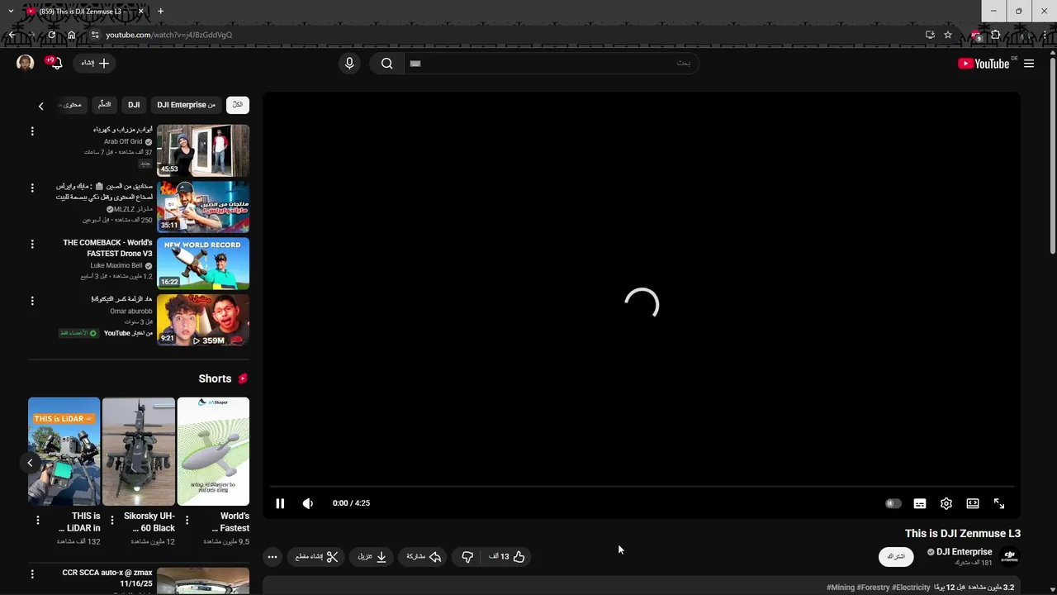1057x595 pixels.
Task: Open Arab Off Grid video thumbnail 45:53
Action: click(203, 150)
